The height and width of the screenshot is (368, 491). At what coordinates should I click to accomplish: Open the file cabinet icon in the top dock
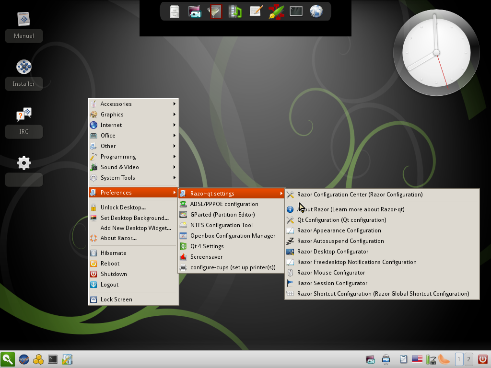[175, 11]
